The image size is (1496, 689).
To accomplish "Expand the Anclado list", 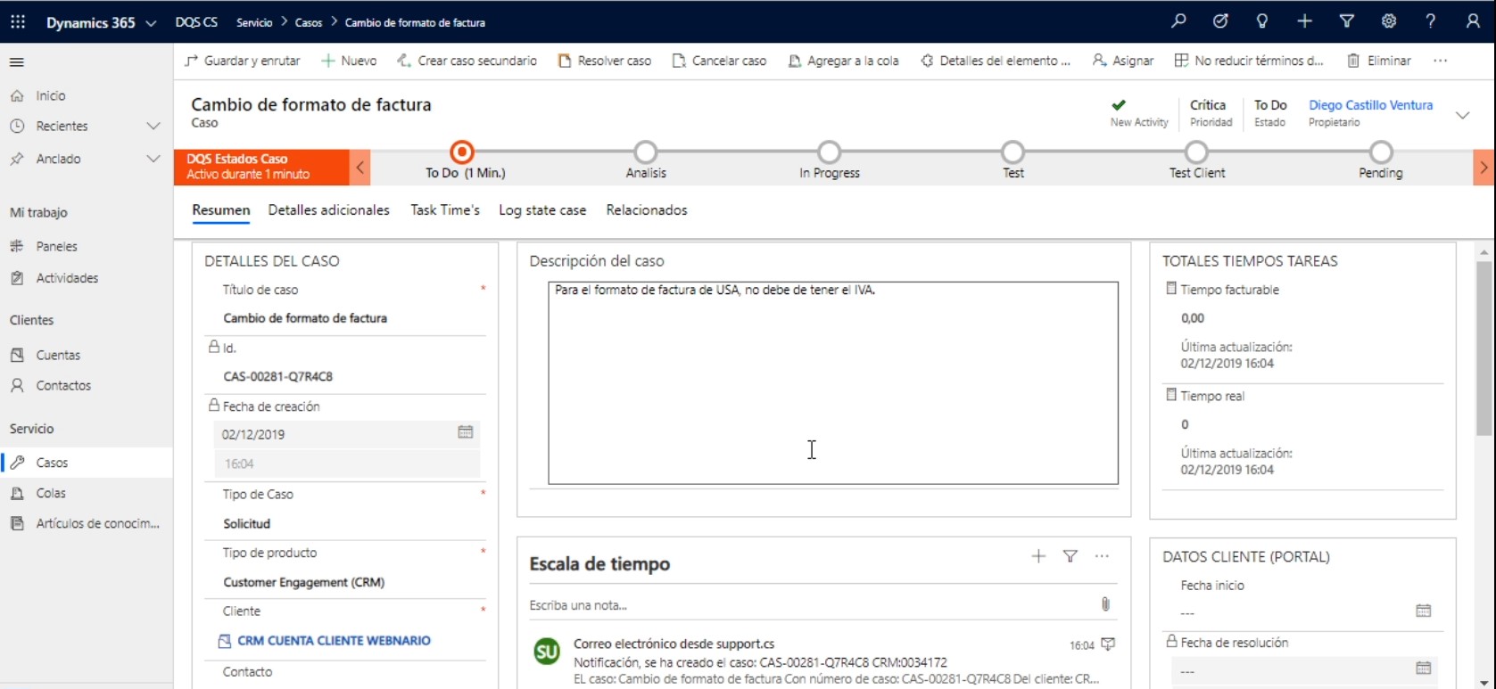I will (x=153, y=159).
